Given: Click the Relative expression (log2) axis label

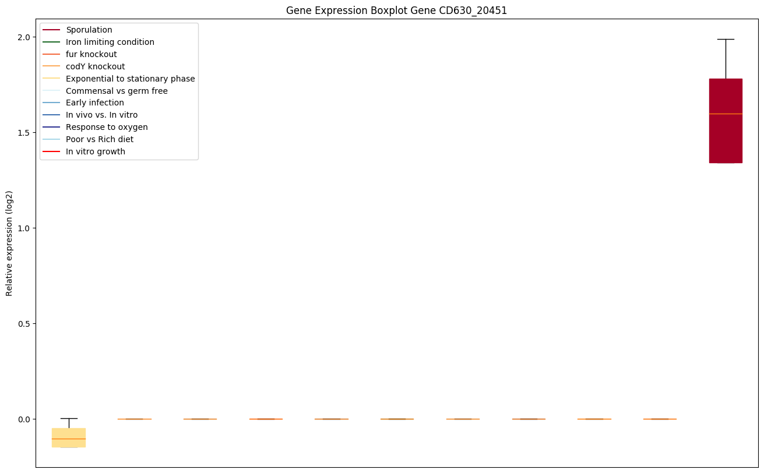Looking at the screenshot, I should 9,243.
